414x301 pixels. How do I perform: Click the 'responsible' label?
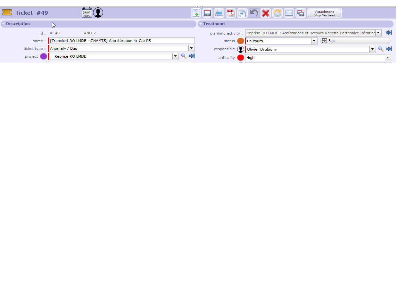(x=224, y=49)
